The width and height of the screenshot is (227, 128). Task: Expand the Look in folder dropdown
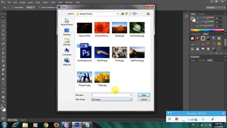(117, 14)
